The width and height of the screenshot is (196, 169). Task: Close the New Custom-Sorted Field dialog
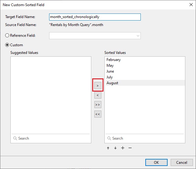[191, 5]
